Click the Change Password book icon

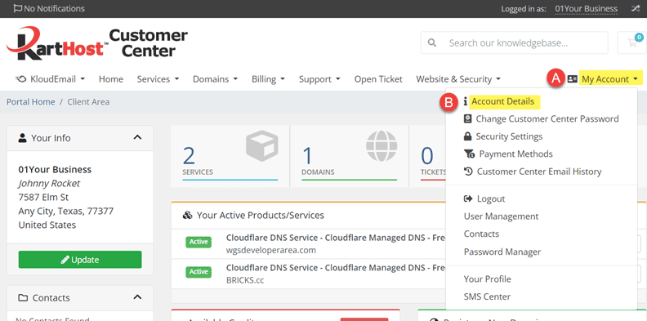(x=467, y=118)
